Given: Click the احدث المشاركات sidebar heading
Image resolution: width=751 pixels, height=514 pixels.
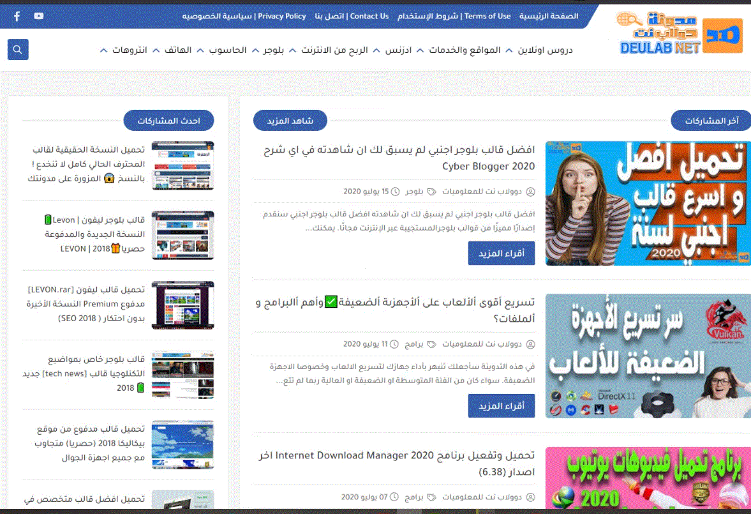Looking at the screenshot, I should (x=168, y=120).
